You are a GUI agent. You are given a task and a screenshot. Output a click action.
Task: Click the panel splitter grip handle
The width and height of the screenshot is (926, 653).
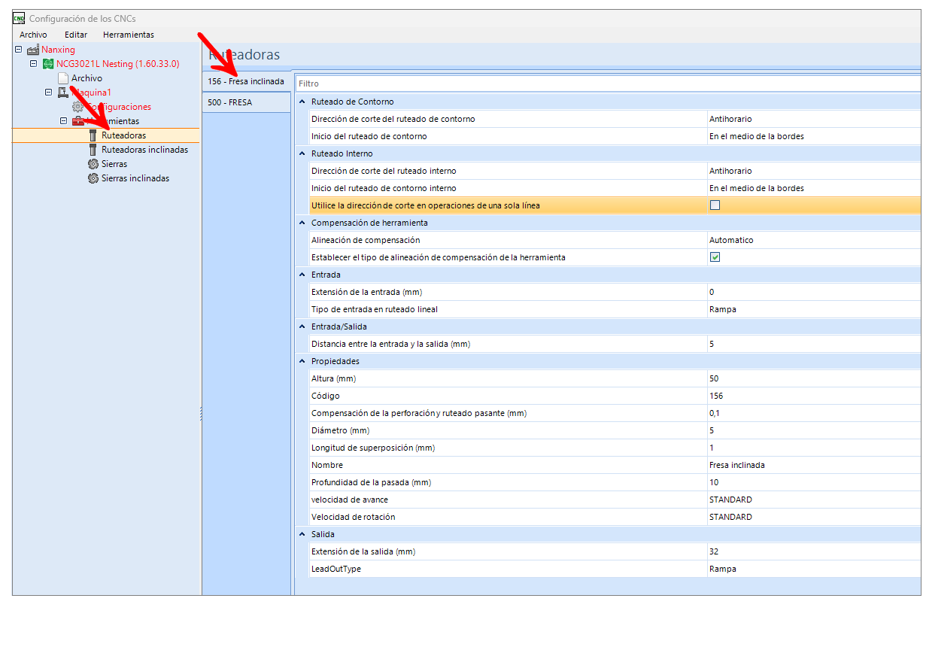click(201, 414)
